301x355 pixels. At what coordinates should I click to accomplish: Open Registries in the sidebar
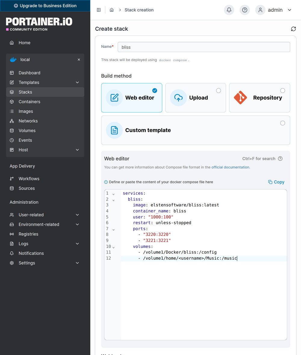[45, 234]
